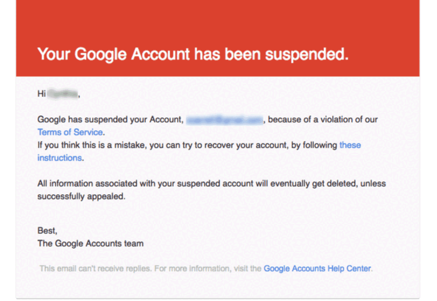The image size is (437, 301).
Task: Click the word 'suspended.' in the red heading
Action: 306,54
